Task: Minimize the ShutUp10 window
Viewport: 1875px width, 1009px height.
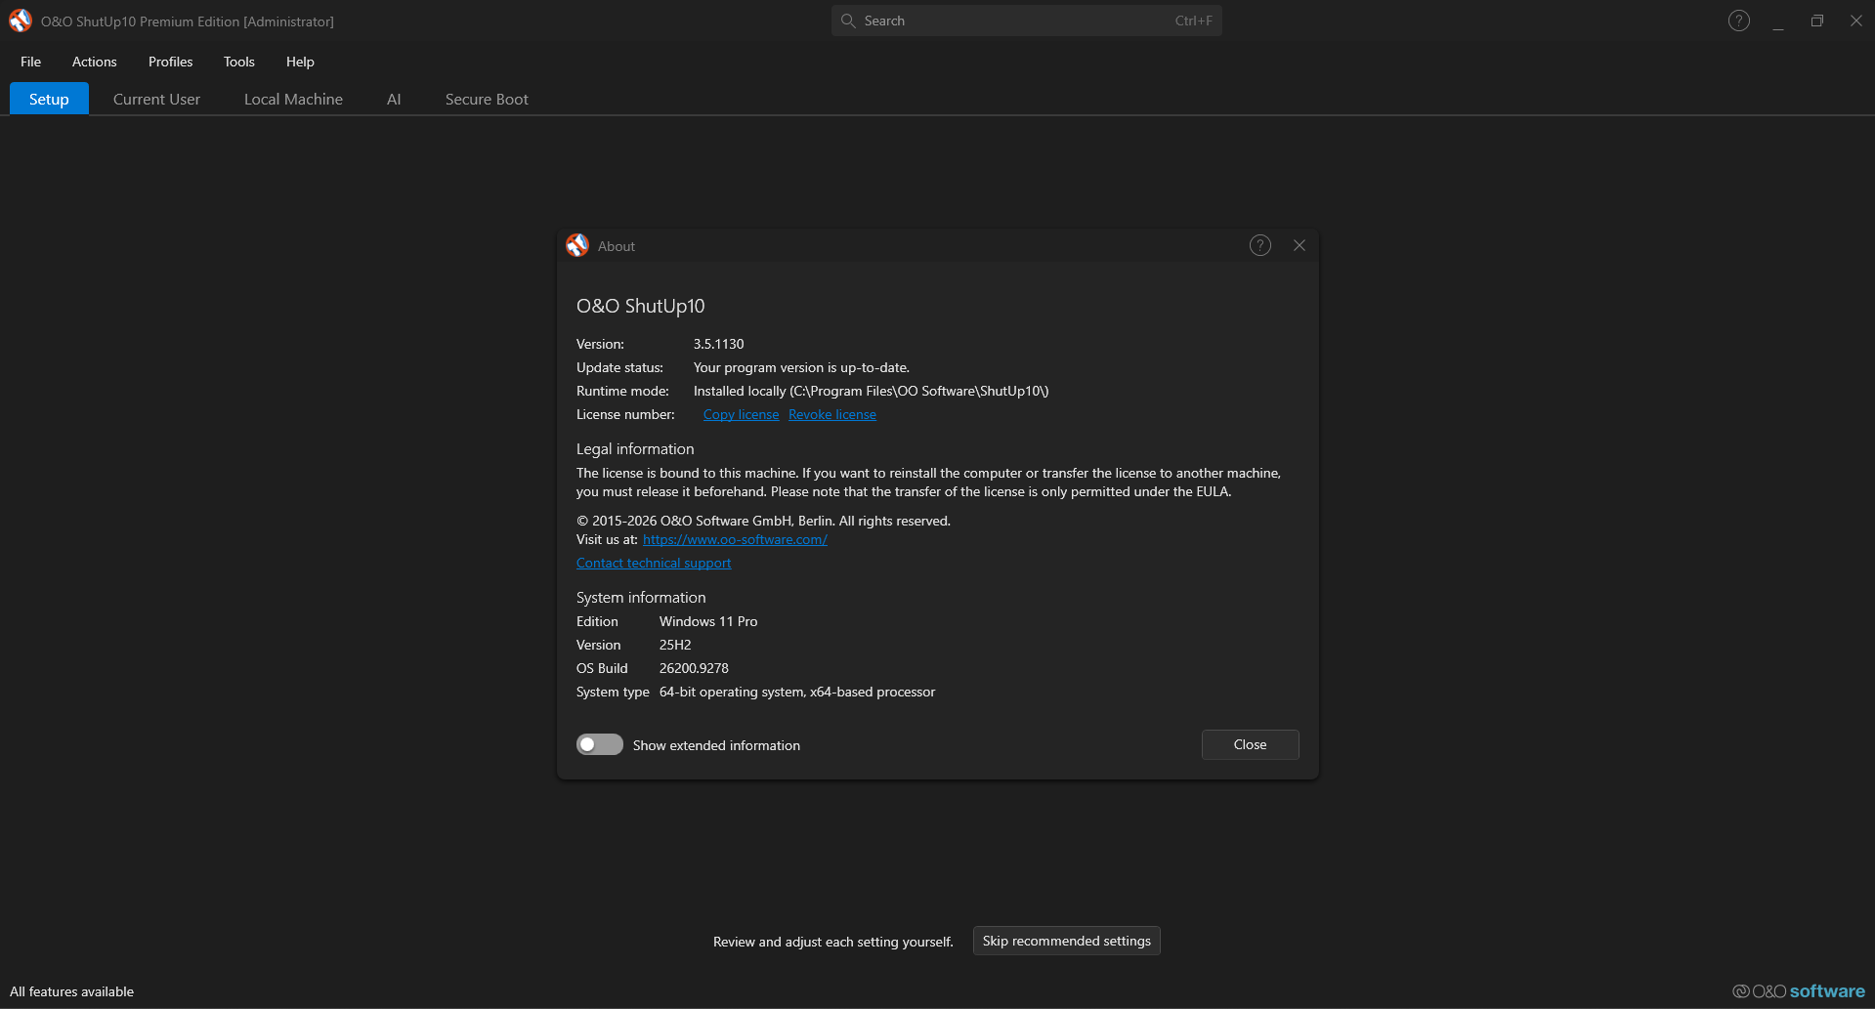Action: pos(1778,21)
